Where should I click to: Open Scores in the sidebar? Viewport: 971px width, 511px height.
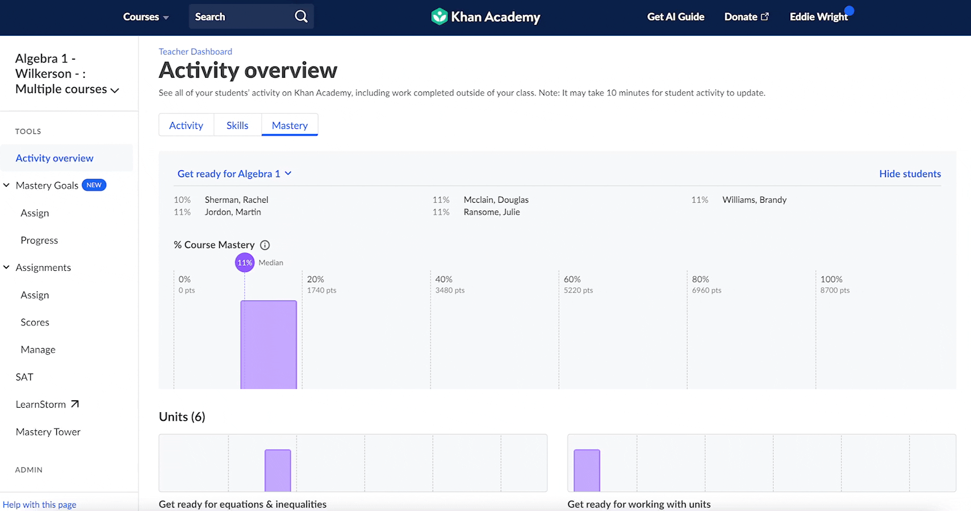pyautogui.click(x=35, y=322)
